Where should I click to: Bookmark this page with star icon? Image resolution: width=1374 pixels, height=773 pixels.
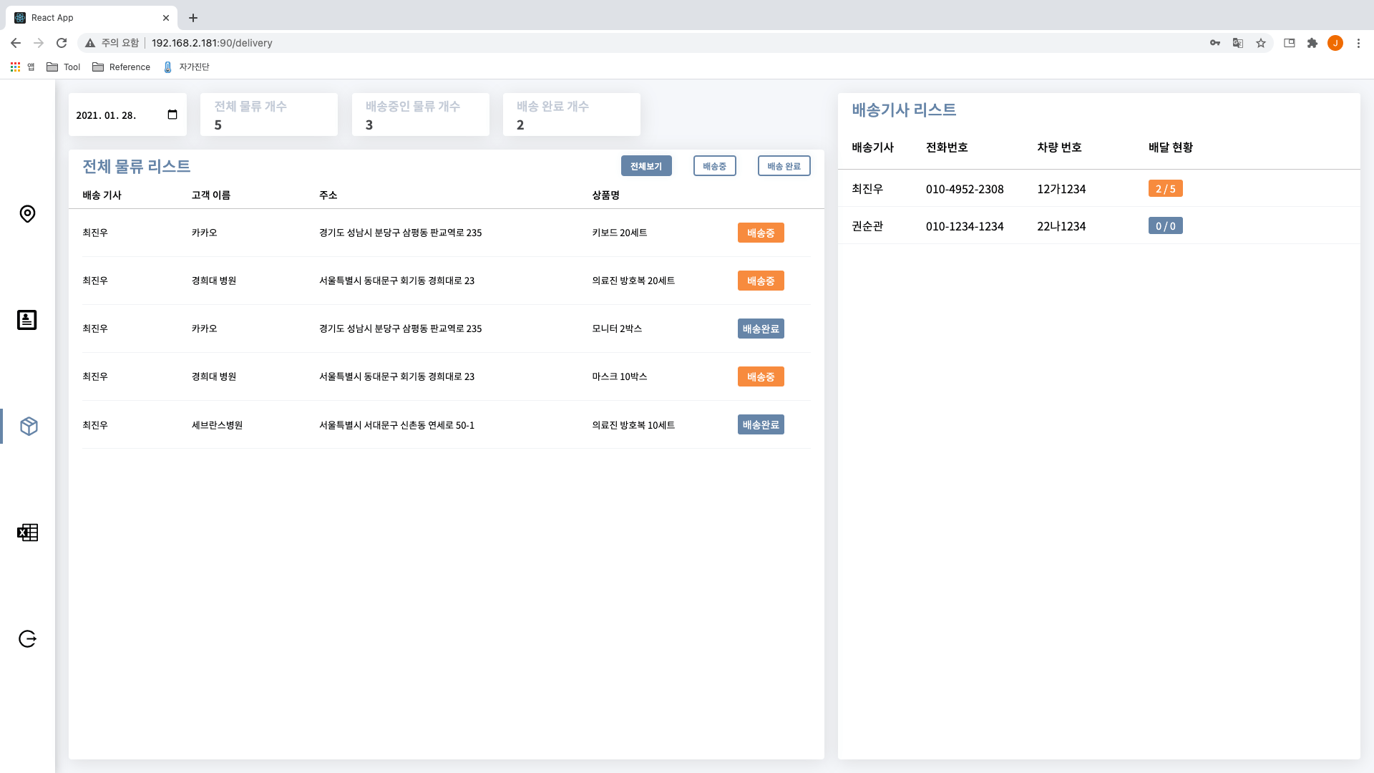tap(1261, 43)
